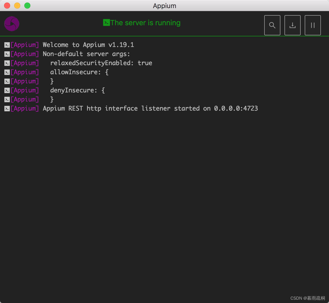Click the terminal icon on the "denyInsecure" line
The image size is (329, 303).
[x=7, y=90]
